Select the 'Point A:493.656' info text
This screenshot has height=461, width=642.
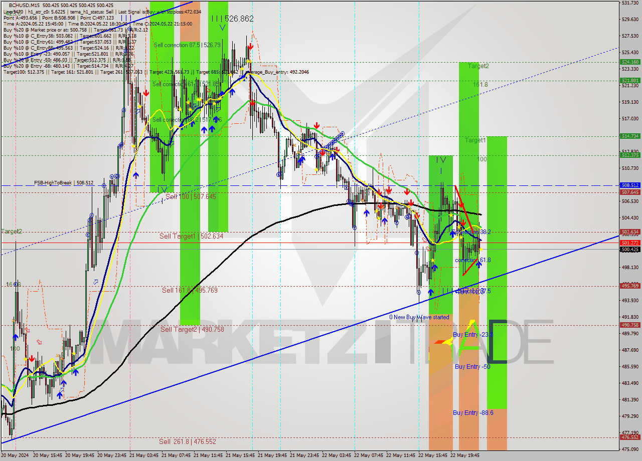click(21, 18)
